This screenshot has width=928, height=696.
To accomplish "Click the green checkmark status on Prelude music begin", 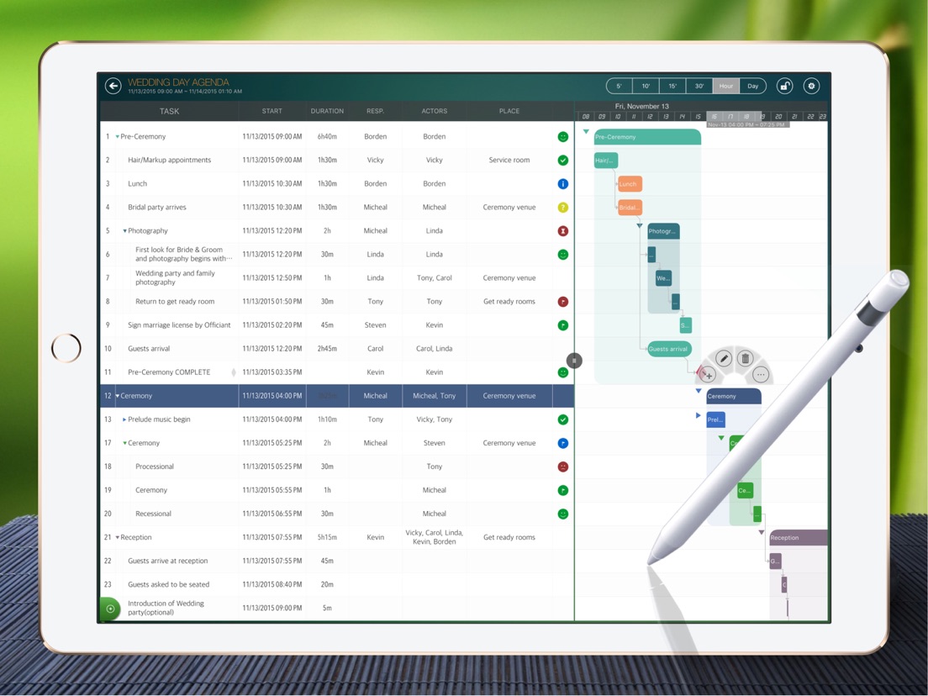I will point(563,419).
